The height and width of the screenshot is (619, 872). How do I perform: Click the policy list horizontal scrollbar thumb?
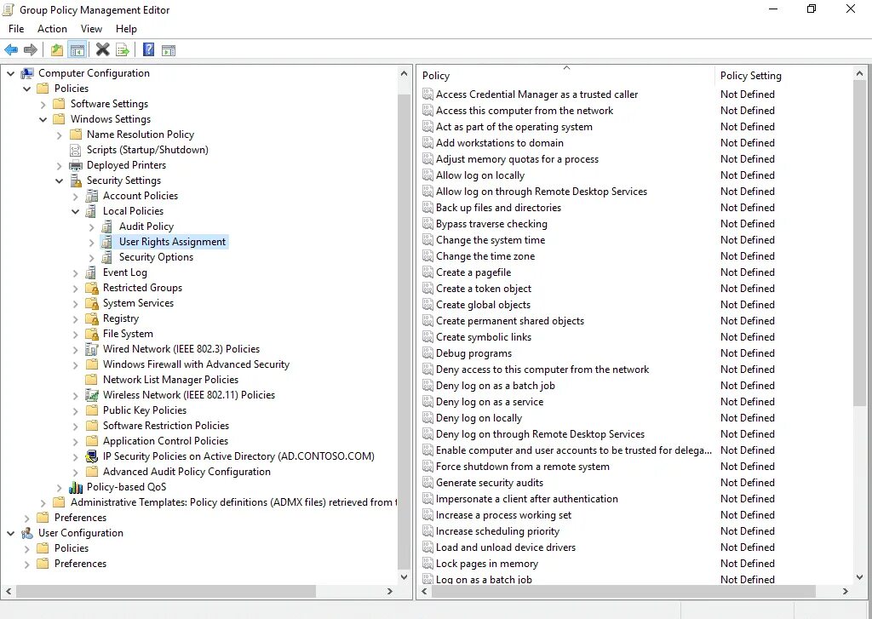click(623, 591)
